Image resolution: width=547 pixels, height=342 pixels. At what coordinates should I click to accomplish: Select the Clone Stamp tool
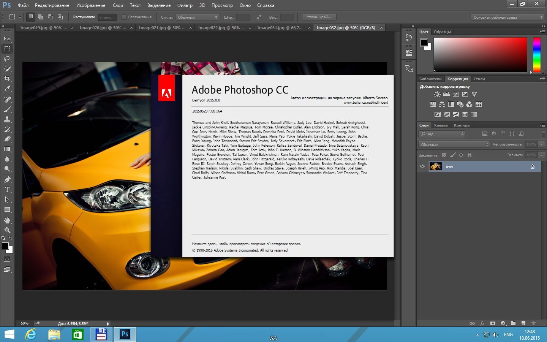[7, 119]
